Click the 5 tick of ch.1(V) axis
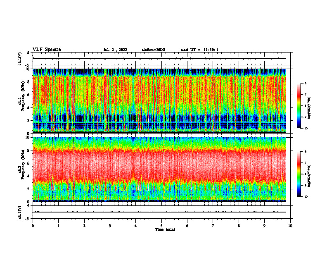 (x=28, y=53)
